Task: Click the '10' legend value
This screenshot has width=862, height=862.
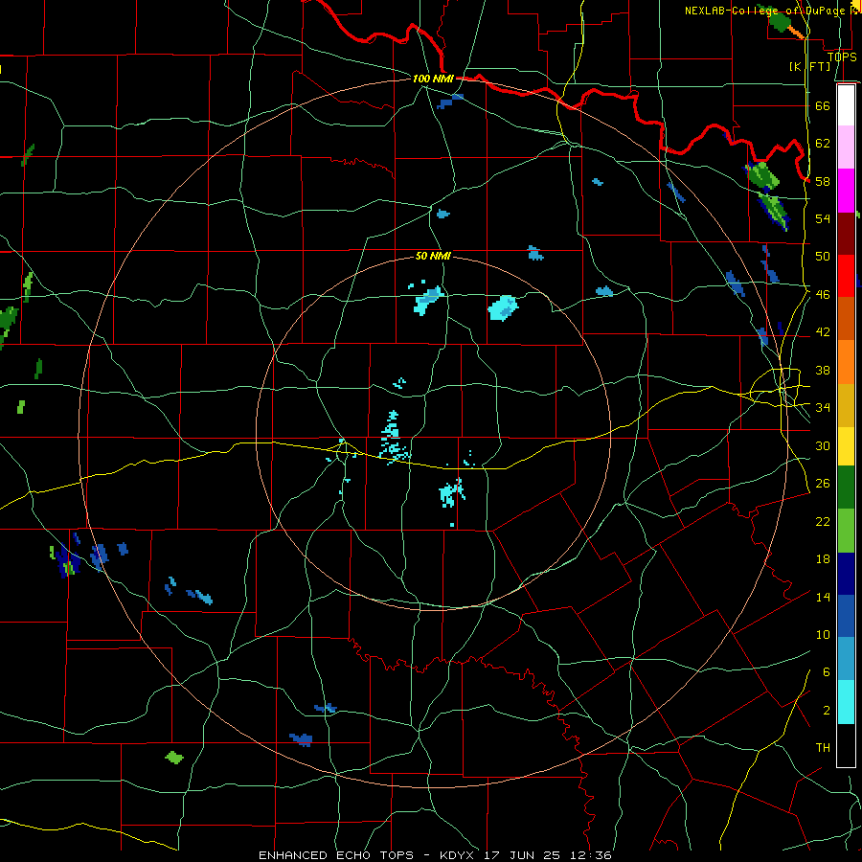Action: point(823,634)
